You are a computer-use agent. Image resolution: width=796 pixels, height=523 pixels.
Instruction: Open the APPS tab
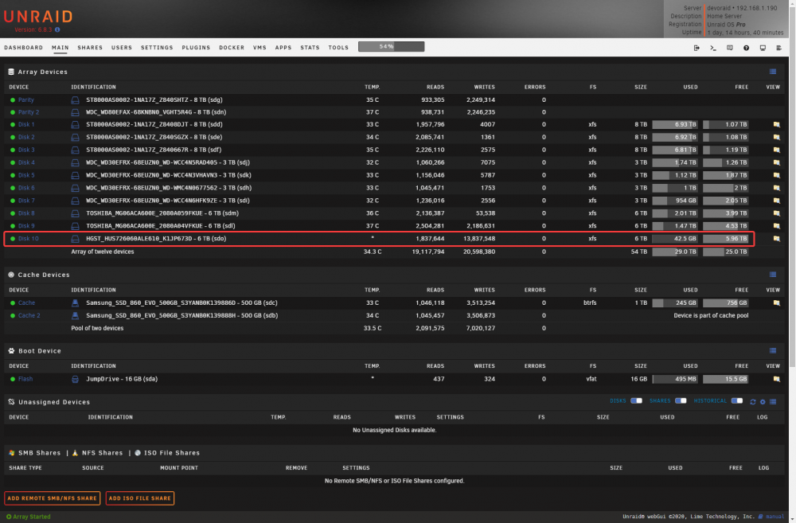pyautogui.click(x=283, y=47)
